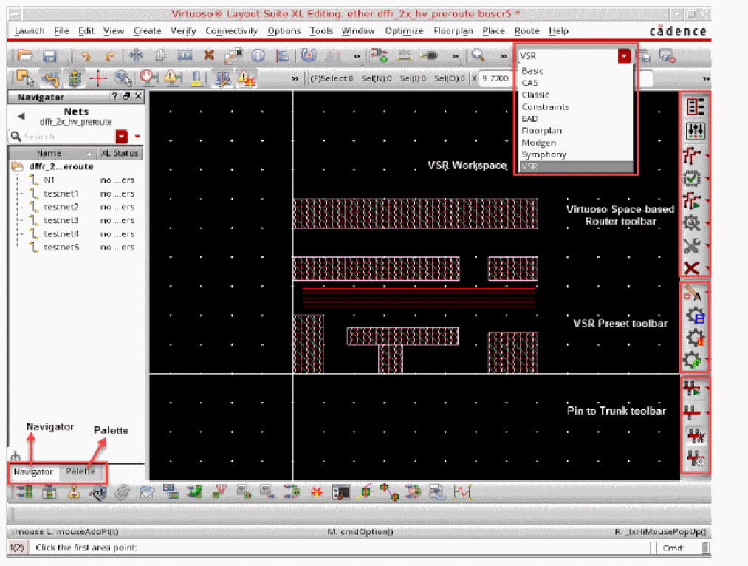Click the red X Delete icon in top toolbar
748x566 pixels.
[x=208, y=56]
